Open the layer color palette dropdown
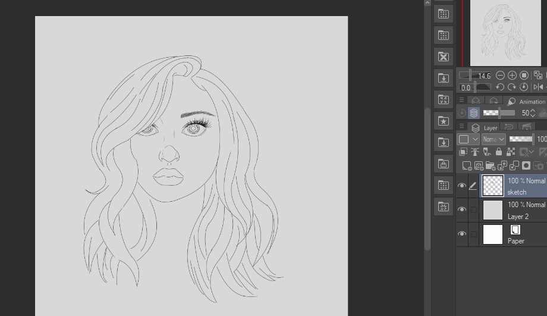The width and height of the screenshot is (547, 316). (468, 139)
